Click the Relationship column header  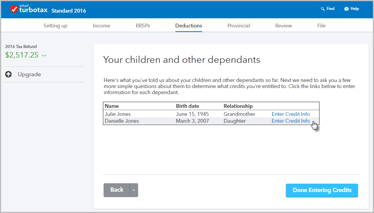click(238, 106)
